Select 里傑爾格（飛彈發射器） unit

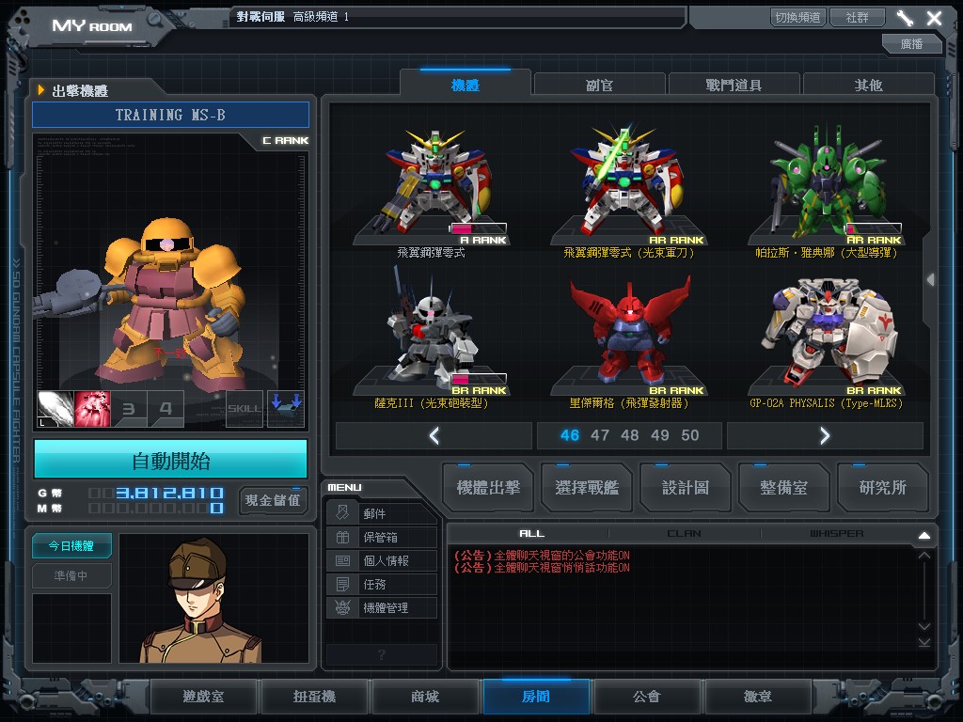click(x=629, y=340)
